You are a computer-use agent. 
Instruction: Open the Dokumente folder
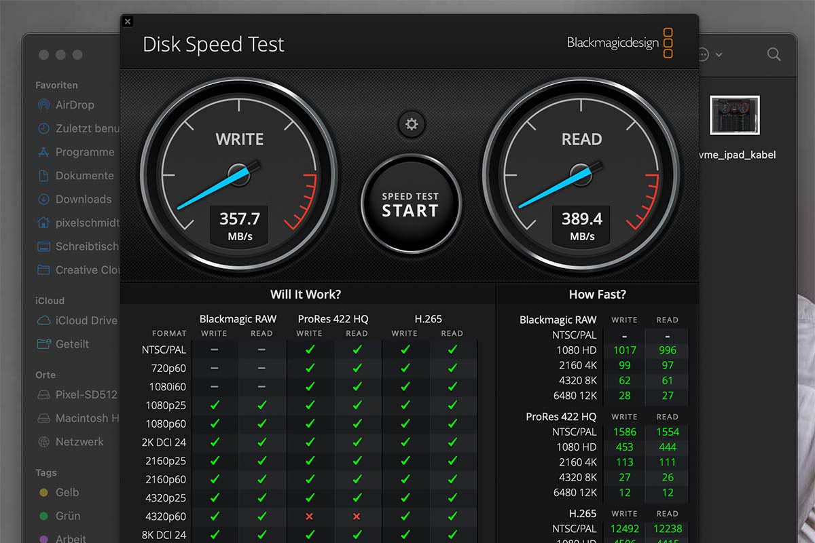coord(84,176)
